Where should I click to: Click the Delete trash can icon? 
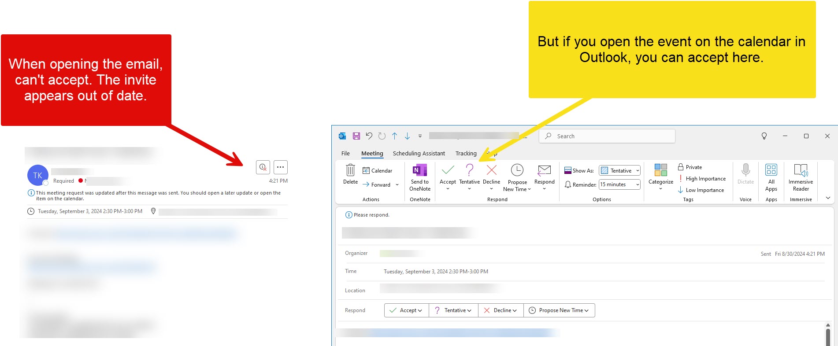point(350,170)
